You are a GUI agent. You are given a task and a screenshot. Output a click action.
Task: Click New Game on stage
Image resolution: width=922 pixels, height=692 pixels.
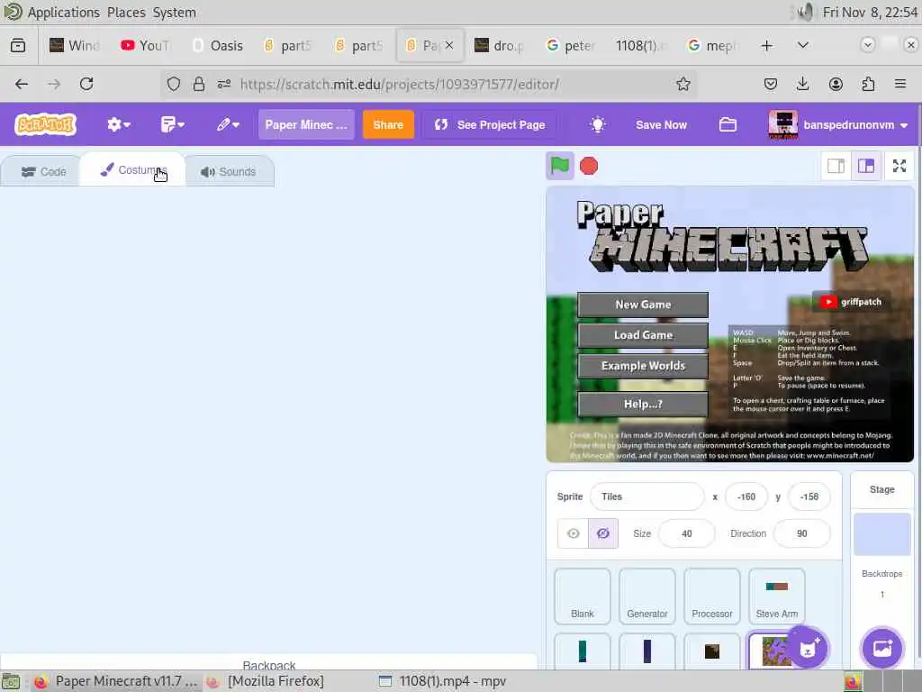coord(643,305)
